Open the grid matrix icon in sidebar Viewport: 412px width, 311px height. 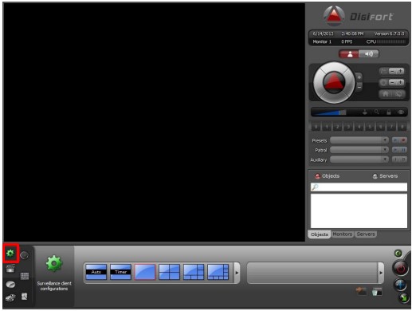click(x=25, y=276)
